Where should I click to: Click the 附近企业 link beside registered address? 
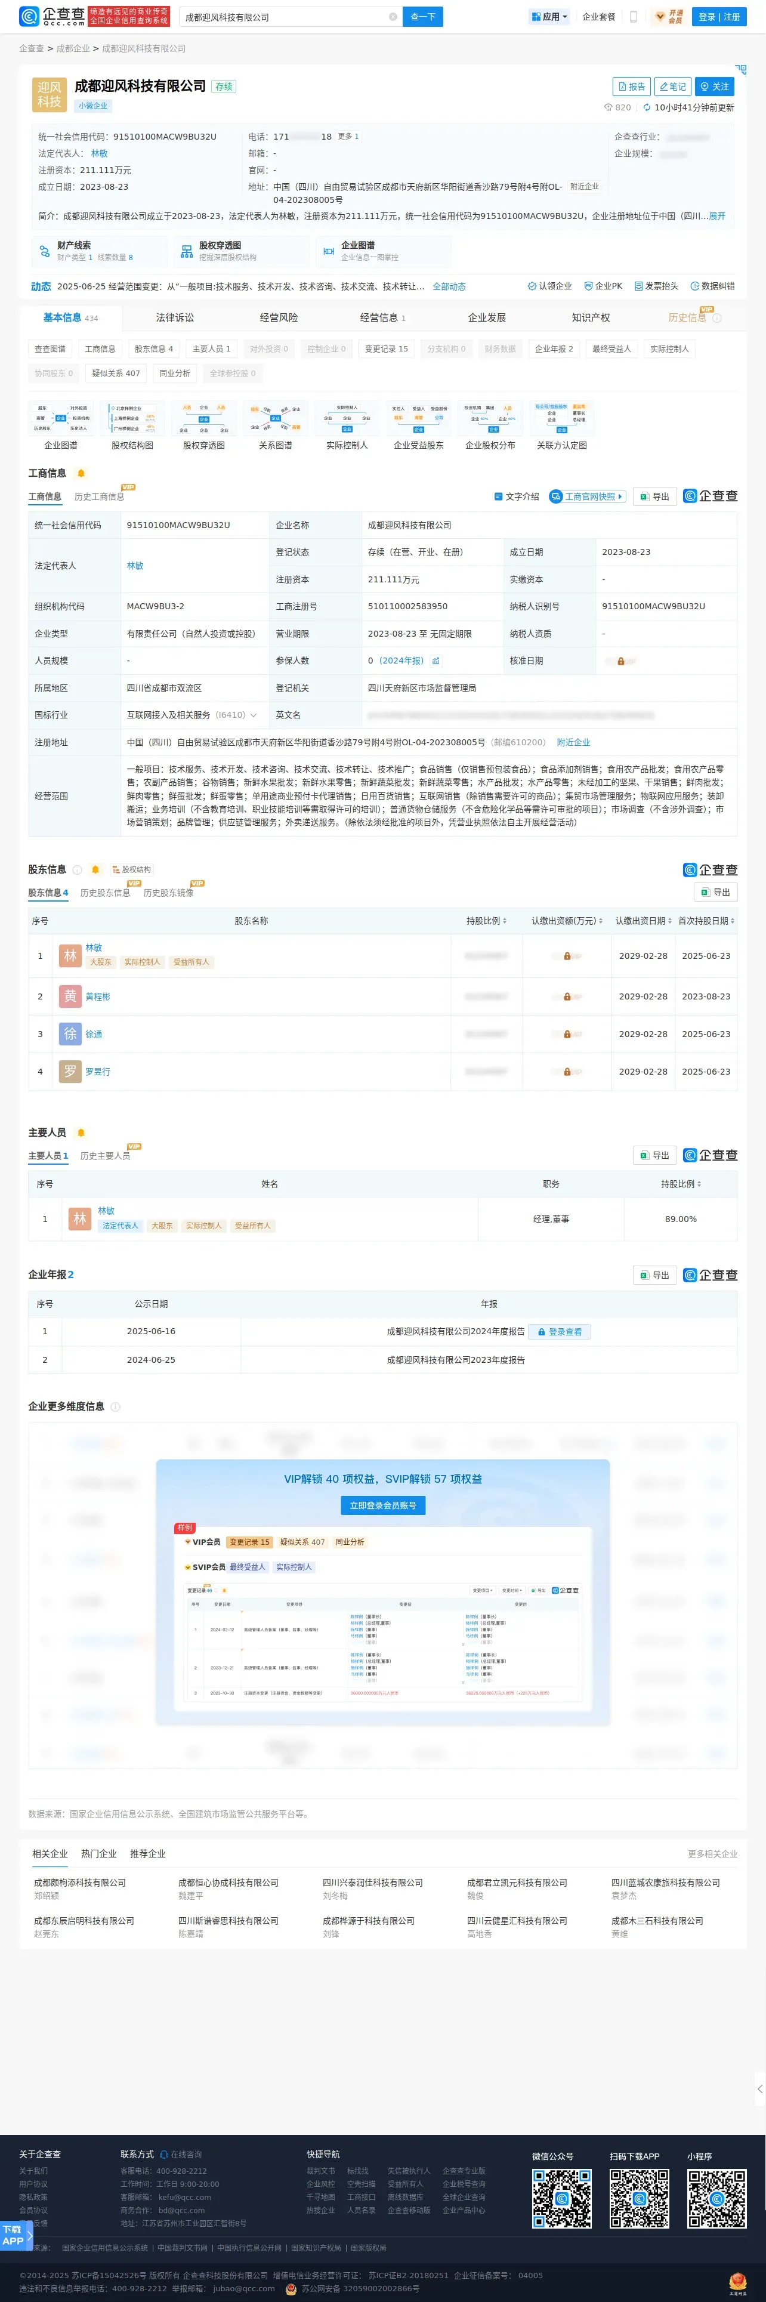point(573,743)
